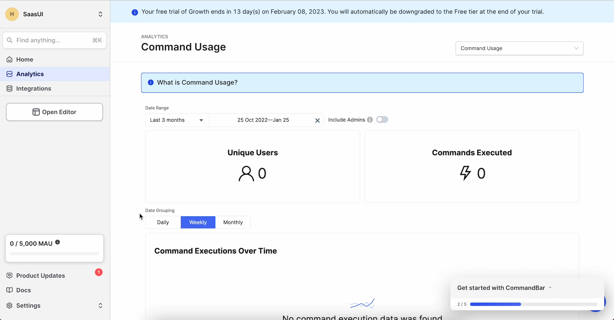This screenshot has width=614, height=320.
Task: Expand the SaasUI workspace switcher
Action: (x=100, y=14)
